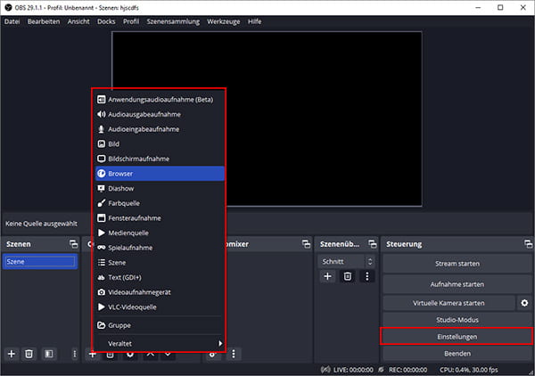535x376 pixels.
Task: Undock the Steuerung panel
Action: point(528,244)
